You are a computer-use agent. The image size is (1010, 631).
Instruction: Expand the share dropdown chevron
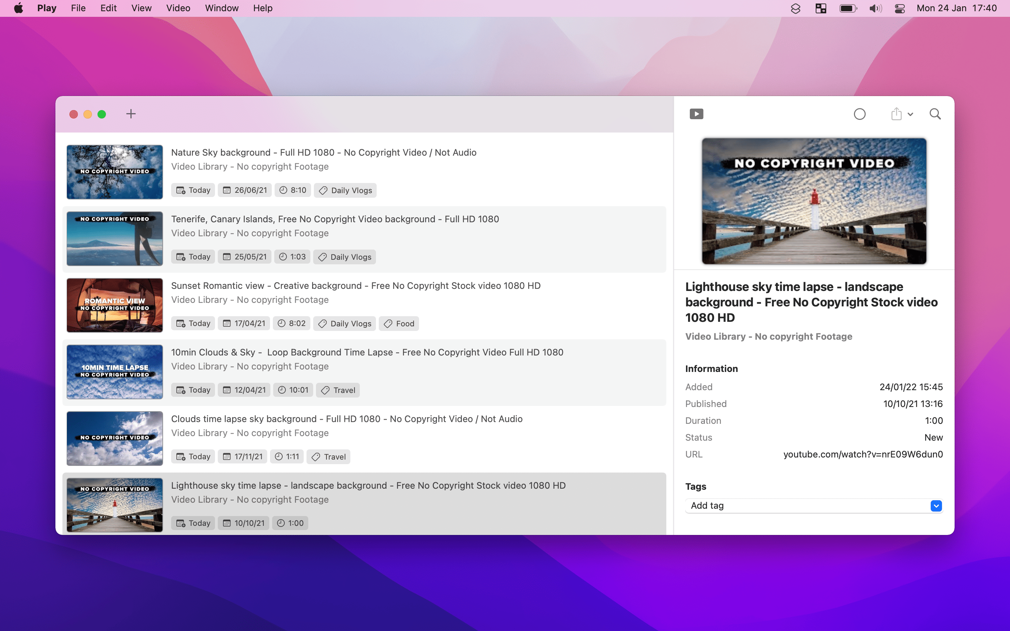coord(910,114)
